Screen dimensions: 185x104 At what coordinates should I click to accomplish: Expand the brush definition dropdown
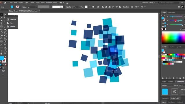64,7
